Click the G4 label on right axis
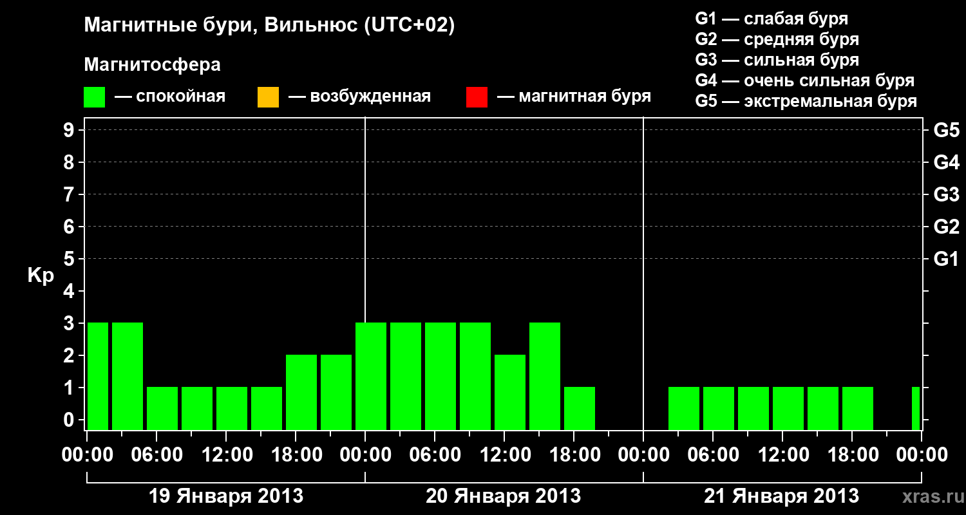Viewport: 966px width, 515px height. [x=947, y=162]
